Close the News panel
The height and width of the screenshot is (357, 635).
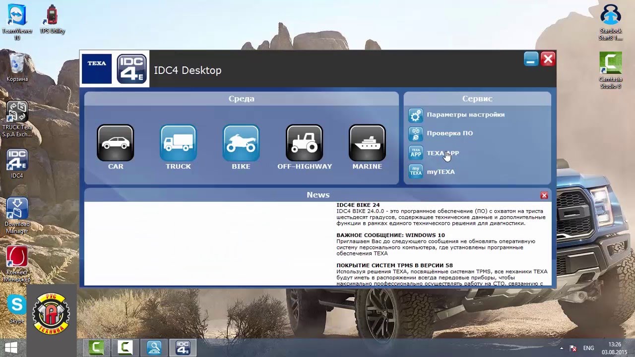[544, 195]
